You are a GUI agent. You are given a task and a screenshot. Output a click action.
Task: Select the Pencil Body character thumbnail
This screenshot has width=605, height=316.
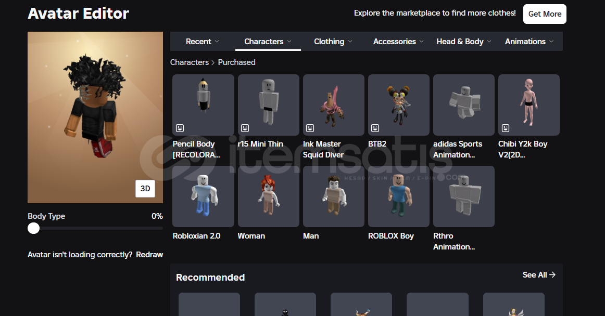(x=204, y=105)
